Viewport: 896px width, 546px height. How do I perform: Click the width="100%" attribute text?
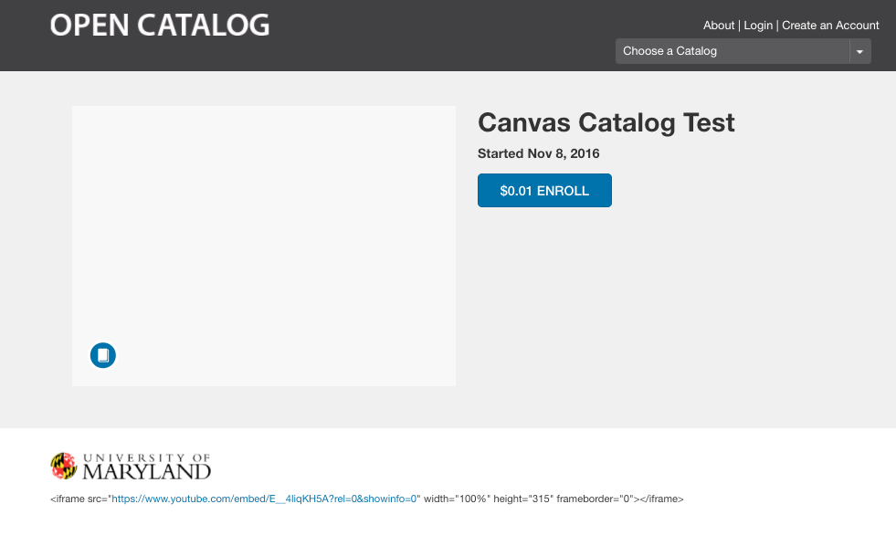pyautogui.click(x=458, y=499)
